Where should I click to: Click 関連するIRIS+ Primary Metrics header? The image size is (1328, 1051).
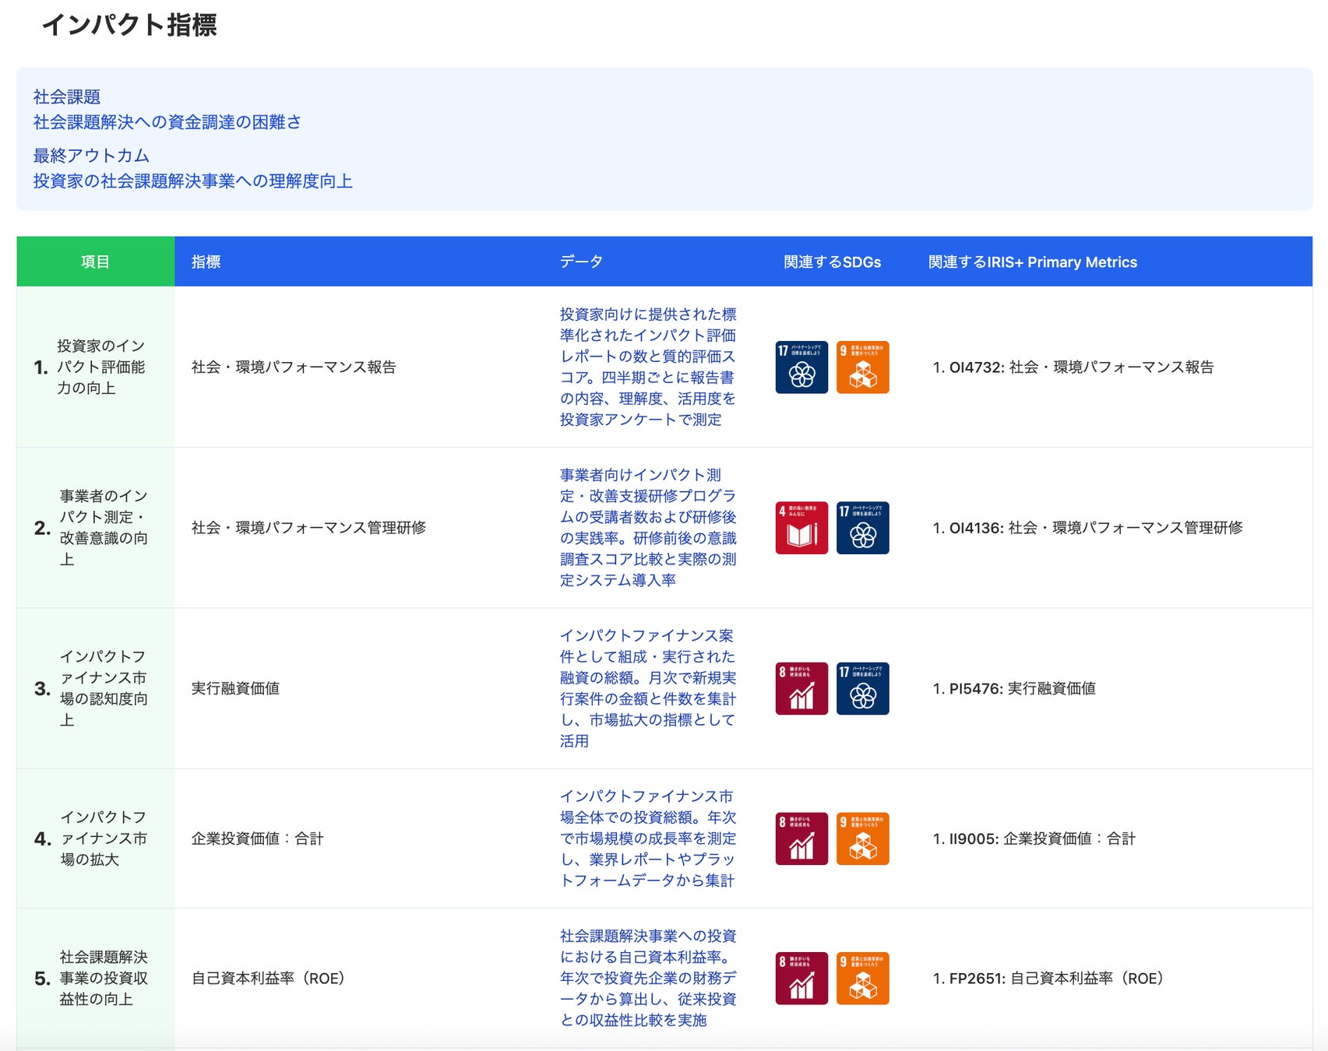[1032, 262]
